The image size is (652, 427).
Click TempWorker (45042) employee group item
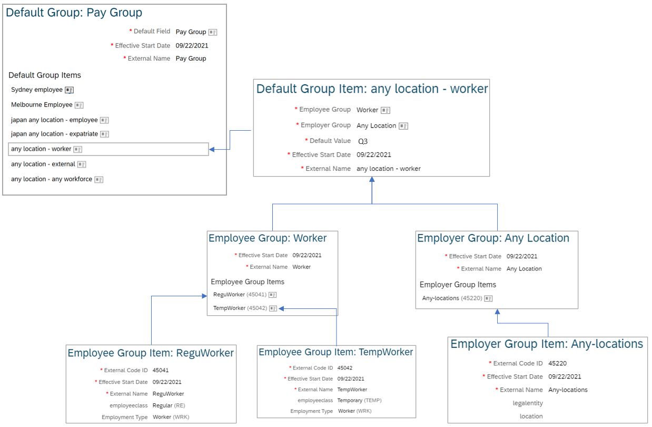tap(240, 308)
